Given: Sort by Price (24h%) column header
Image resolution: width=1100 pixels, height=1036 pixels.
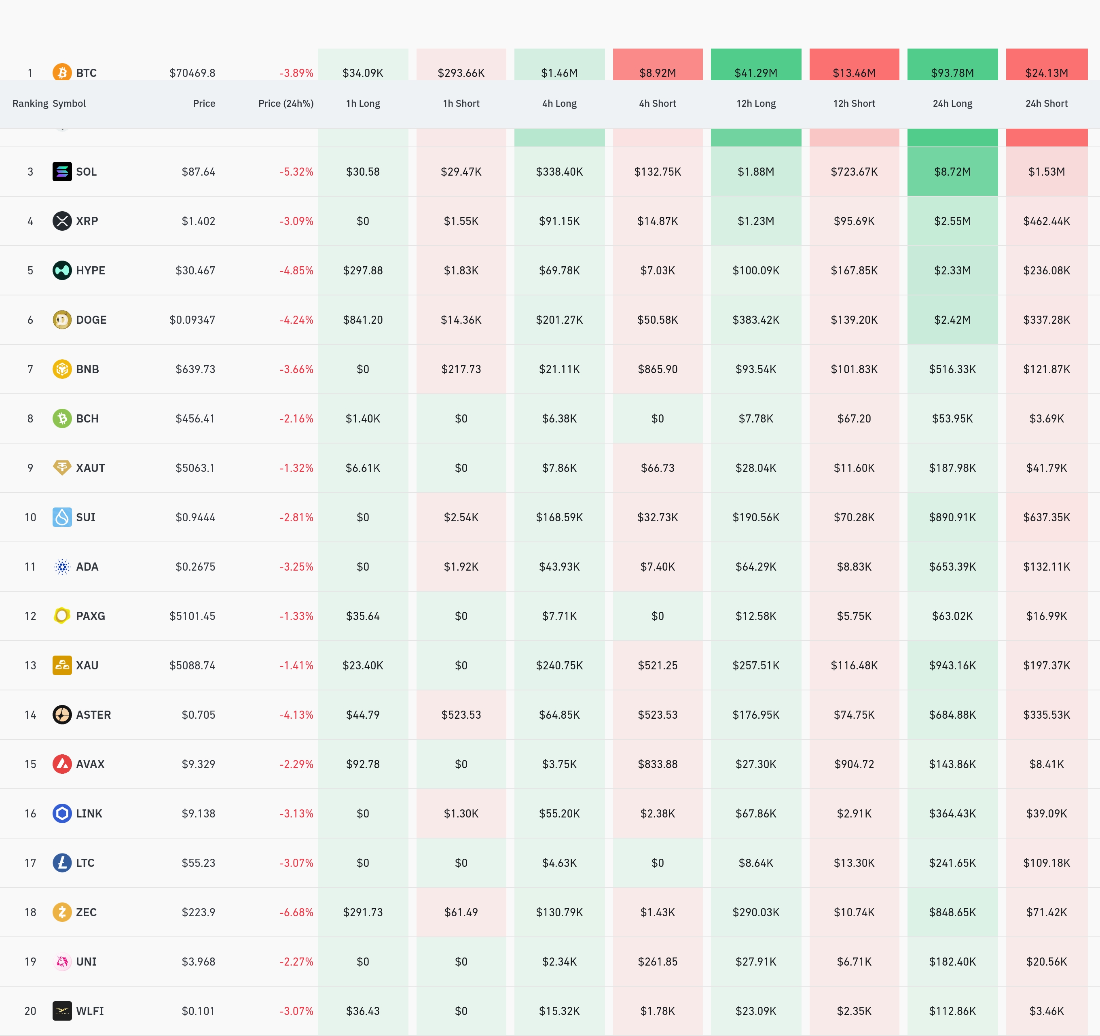Looking at the screenshot, I should point(286,104).
